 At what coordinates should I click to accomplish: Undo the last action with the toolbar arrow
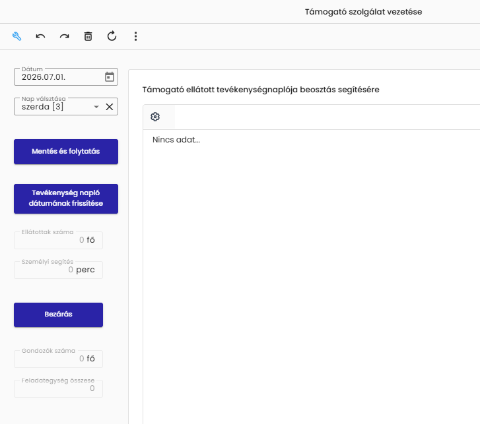coord(40,36)
